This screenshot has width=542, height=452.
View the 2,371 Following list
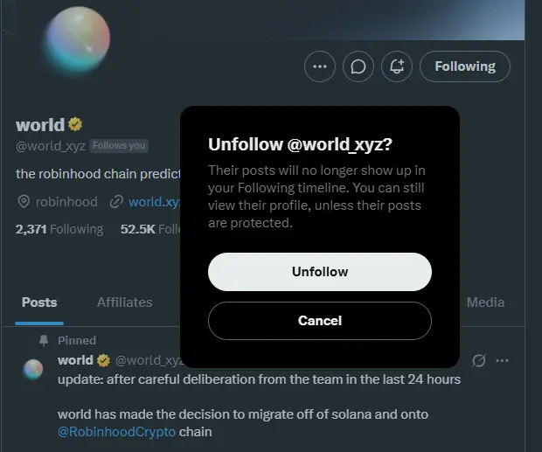click(59, 229)
